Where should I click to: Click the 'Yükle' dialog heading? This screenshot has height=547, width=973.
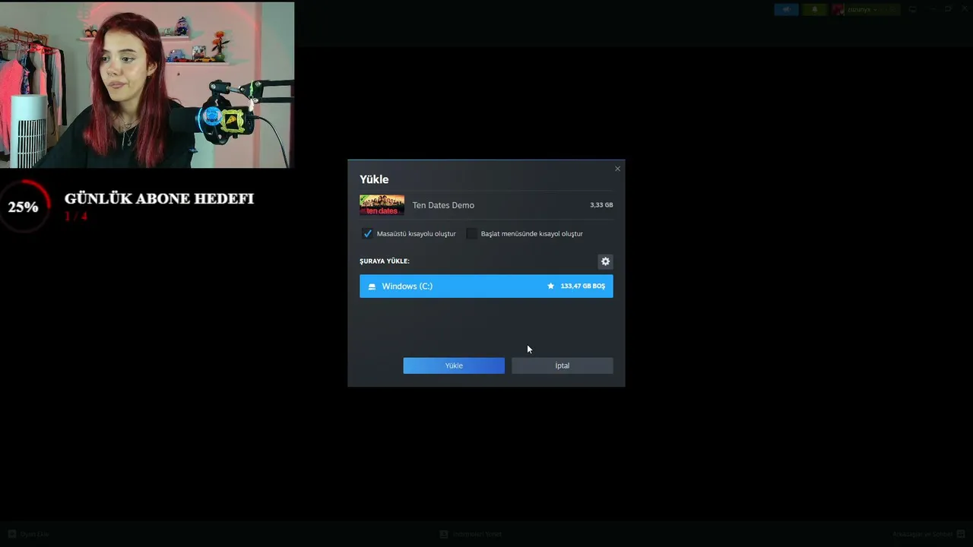(374, 179)
